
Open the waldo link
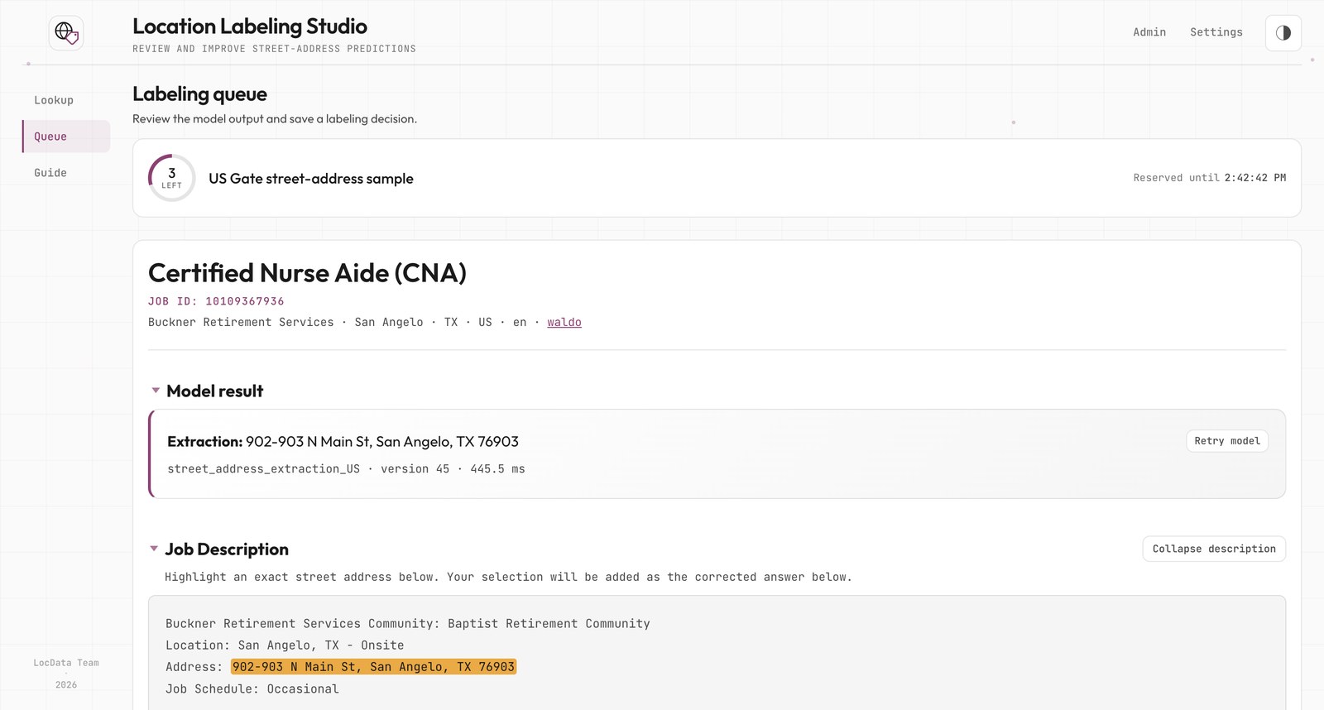point(564,322)
